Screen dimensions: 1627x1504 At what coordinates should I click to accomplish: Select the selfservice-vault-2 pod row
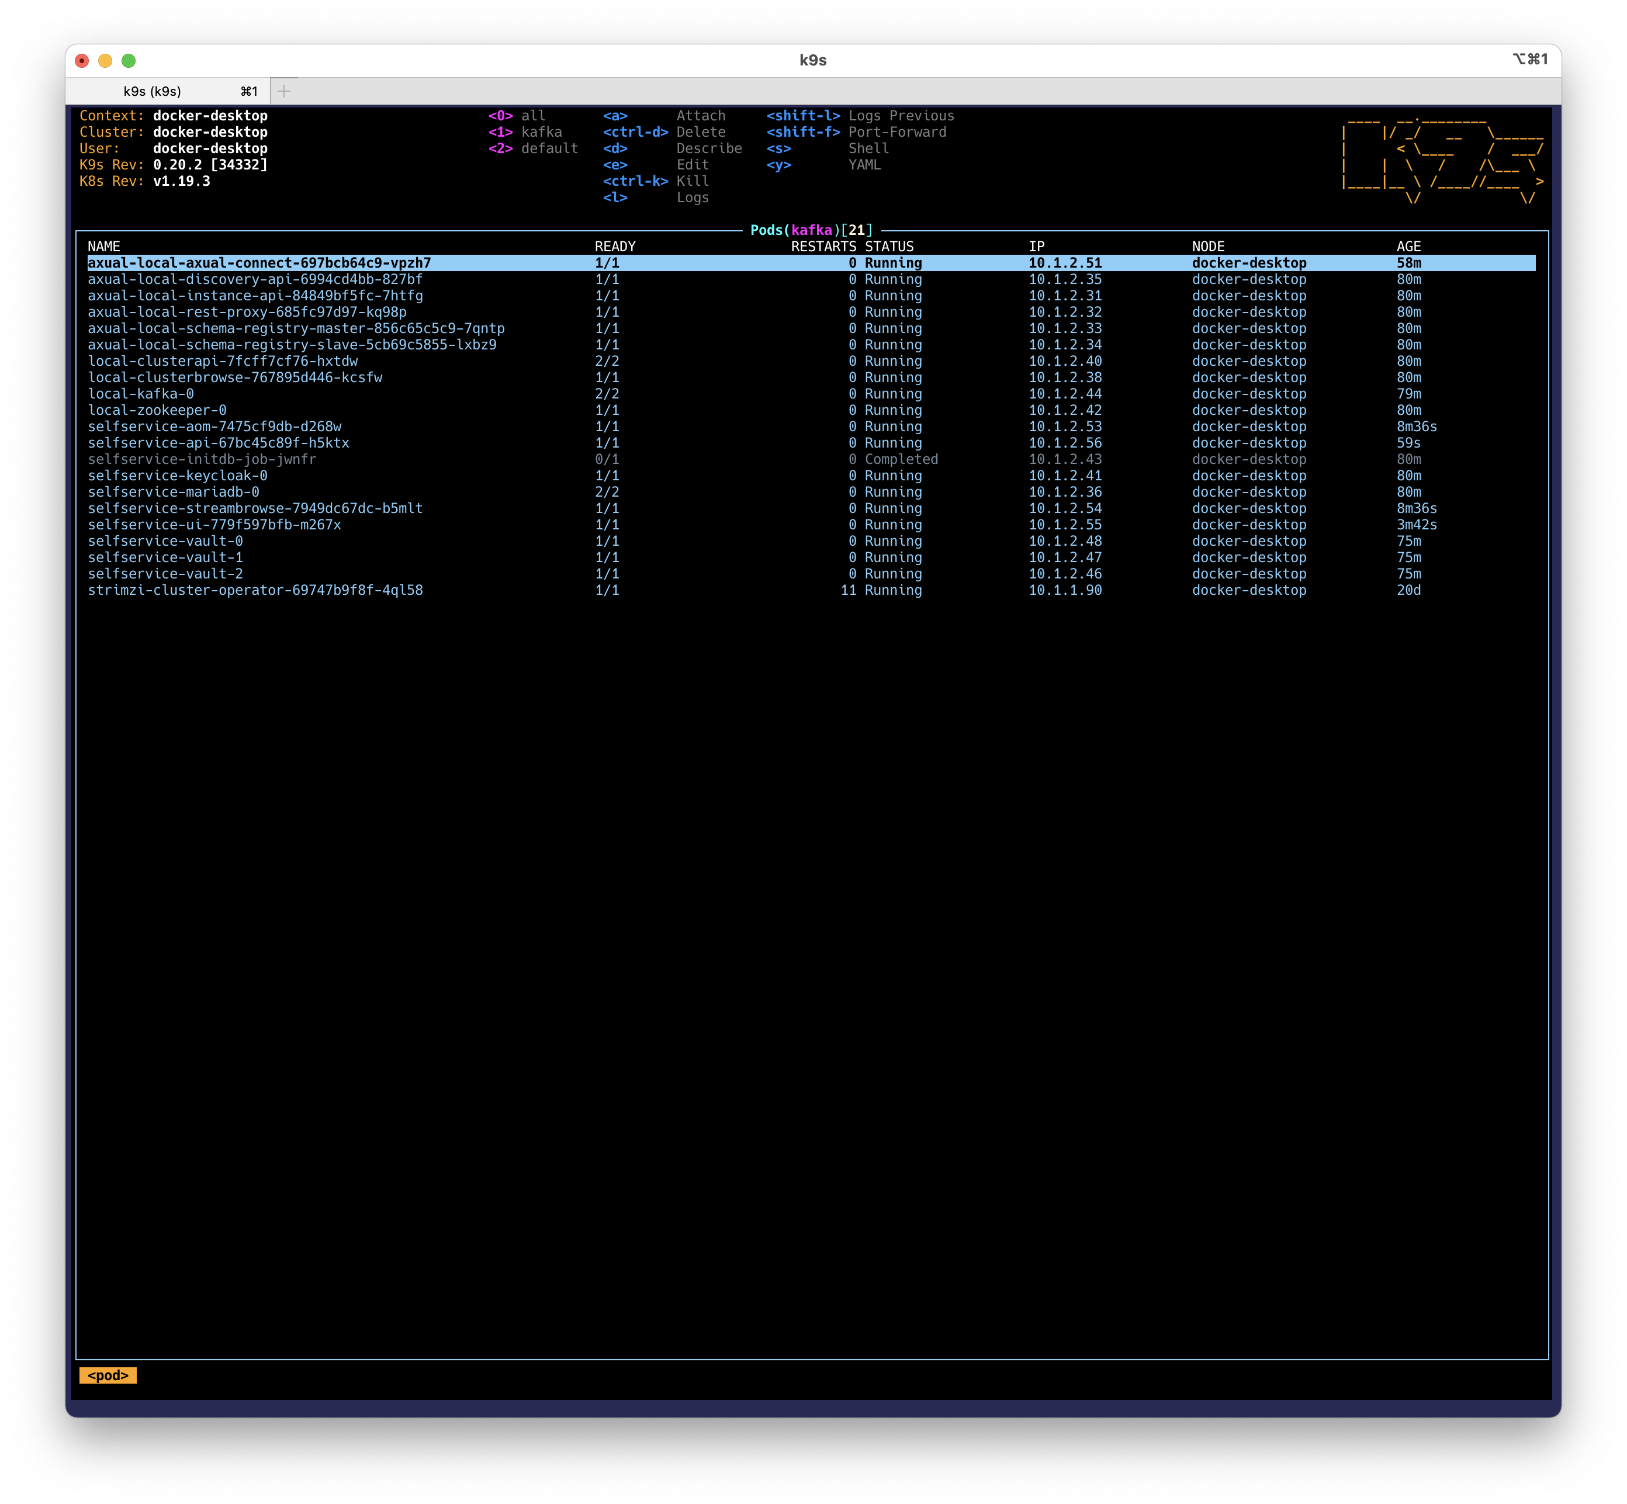pos(811,574)
